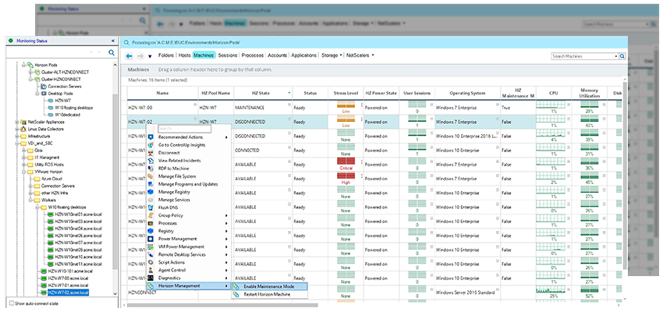The width and height of the screenshot is (663, 312).
Task: Click the tree search magnifier icon
Action: [x=112, y=52]
